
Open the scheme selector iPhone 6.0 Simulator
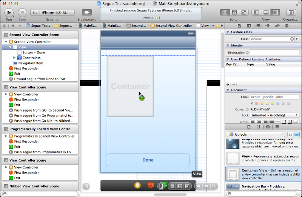pos(52,12)
